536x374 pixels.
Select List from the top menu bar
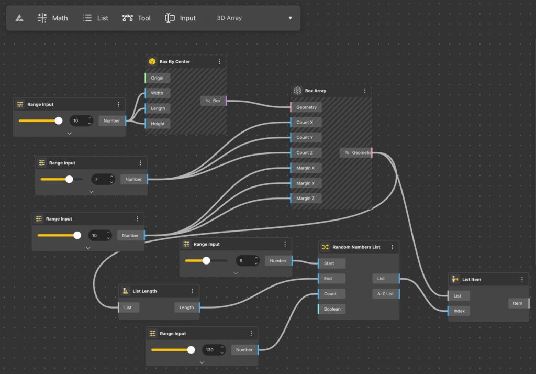(103, 17)
